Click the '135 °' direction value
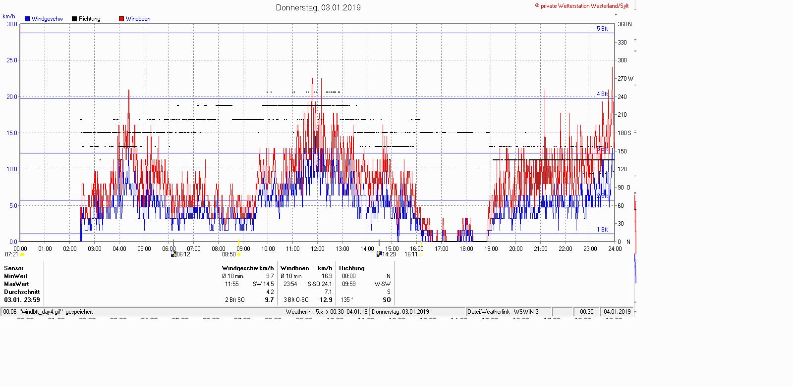 coord(347,300)
